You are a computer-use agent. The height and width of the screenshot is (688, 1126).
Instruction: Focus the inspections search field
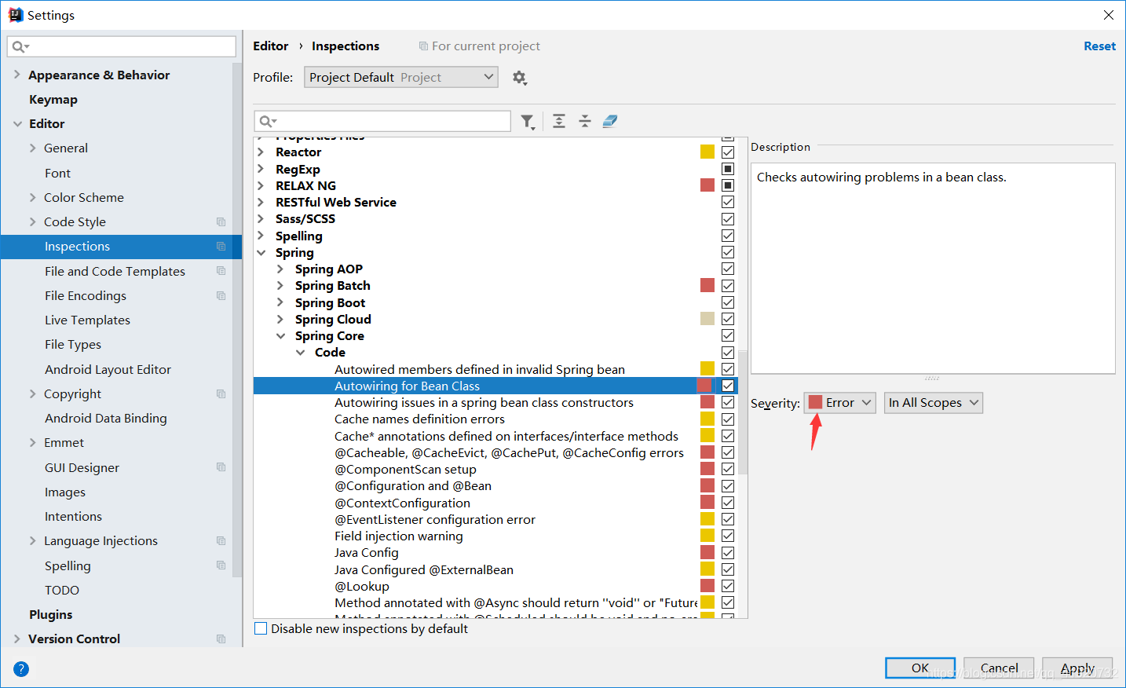coord(383,121)
